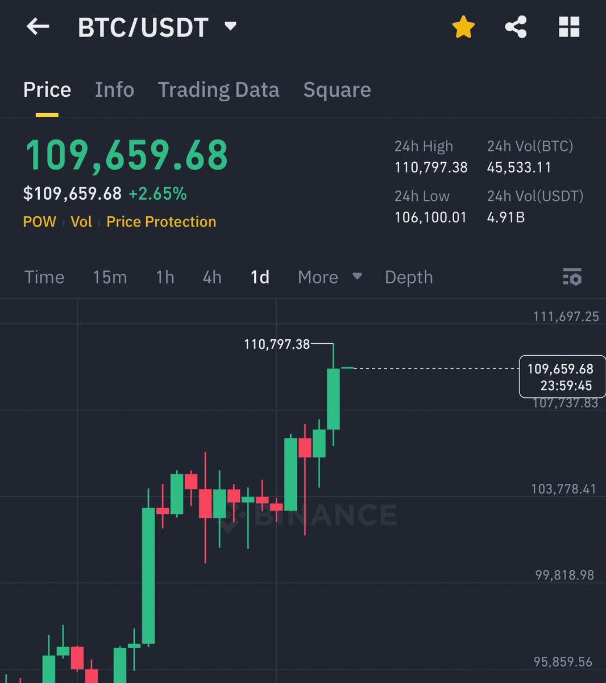Image resolution: width=606 pixels, height=683 pixels.
Task: Expand the BTC/USDT pair dropdown arrow
Action: pos(230,26)
